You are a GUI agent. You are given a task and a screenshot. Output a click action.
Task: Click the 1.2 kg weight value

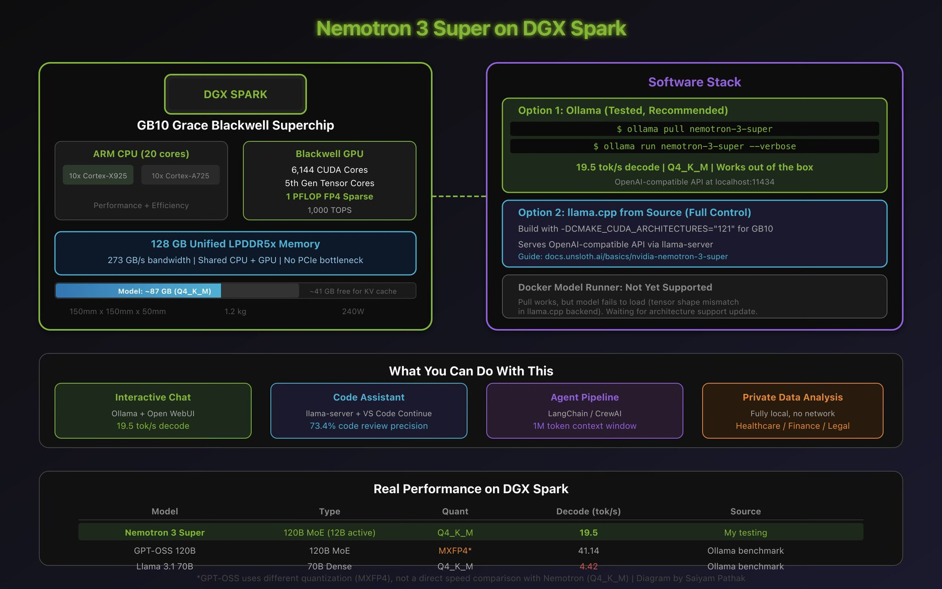235,312
